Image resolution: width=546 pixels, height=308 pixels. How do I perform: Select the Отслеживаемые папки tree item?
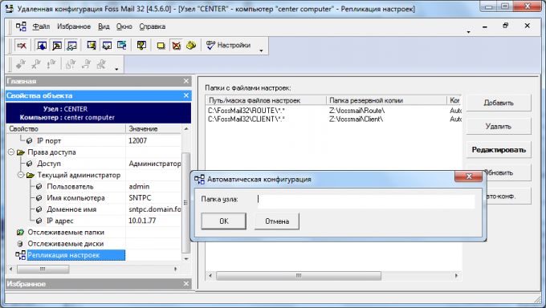click(66, 232)
